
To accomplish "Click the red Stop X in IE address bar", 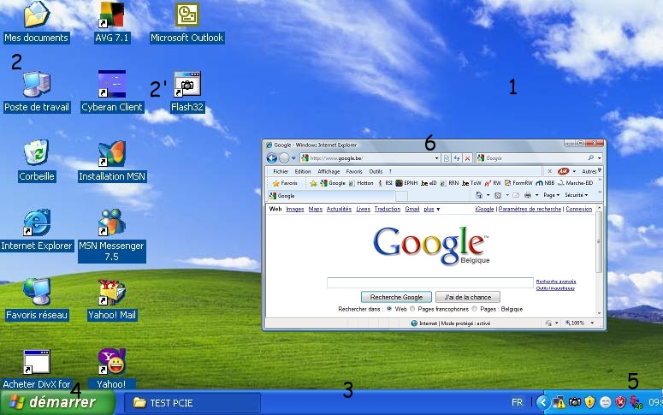I will 467,158.
